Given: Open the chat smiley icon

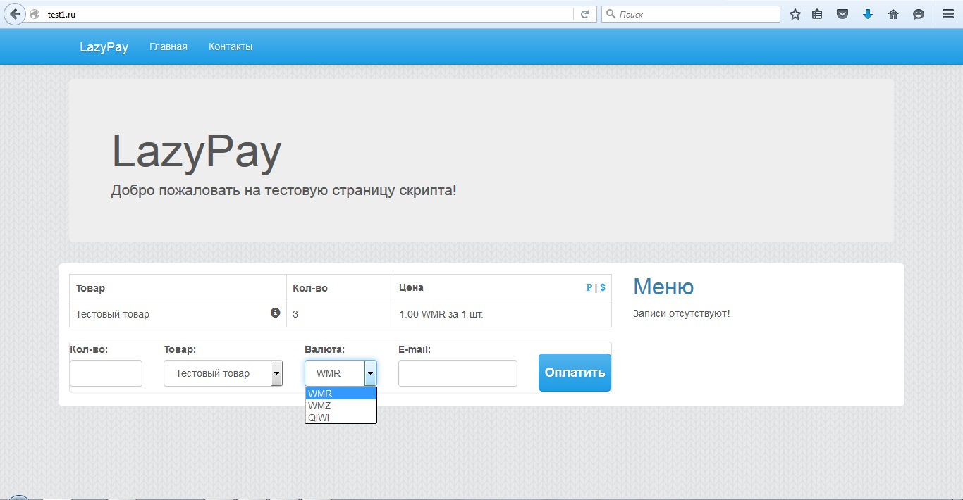Looking at the screenshot, I should pyautogui.click(x=919, y=14).
